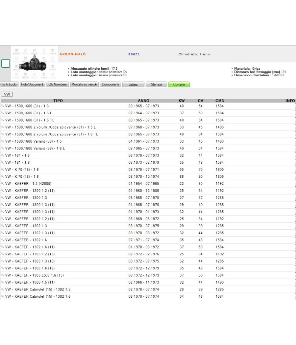Screen dimensions: 296x345
Task: Tick the green checkbox beside the product image
Action: click(6, 63)
